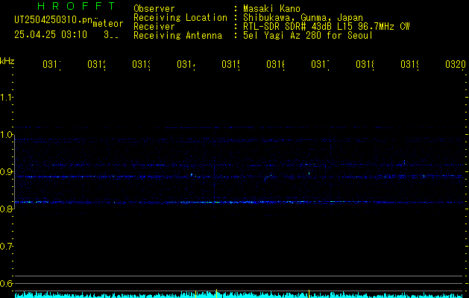
Task: Click the 1.1 kHz frequency label
Action: pos(6,98)
